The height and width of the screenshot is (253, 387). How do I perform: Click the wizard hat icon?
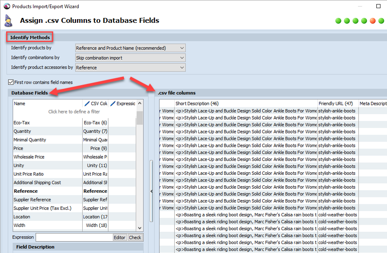click(x=9, y=20)
